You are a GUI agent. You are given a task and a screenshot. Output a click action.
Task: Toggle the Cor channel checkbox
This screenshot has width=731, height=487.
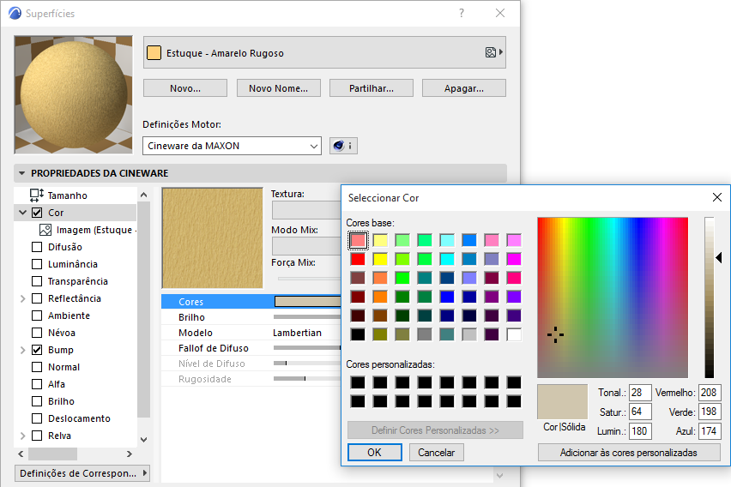(37, 213)
